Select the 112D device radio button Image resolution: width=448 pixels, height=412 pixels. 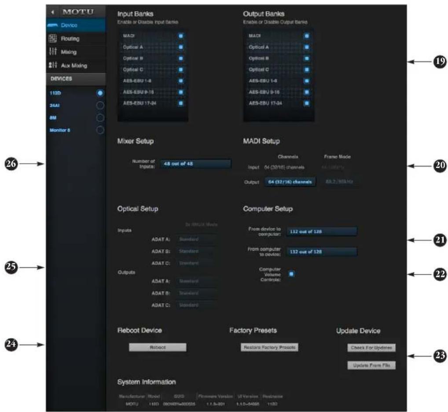(x=100, y=93)
